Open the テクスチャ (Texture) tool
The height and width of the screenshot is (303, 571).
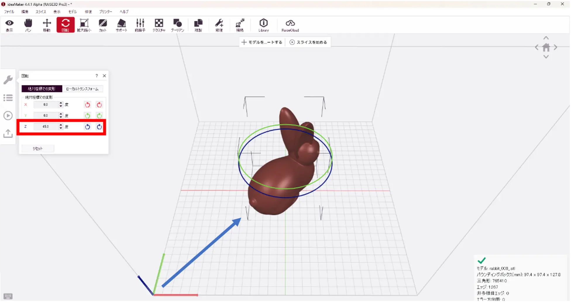click(x=159, y=25)
